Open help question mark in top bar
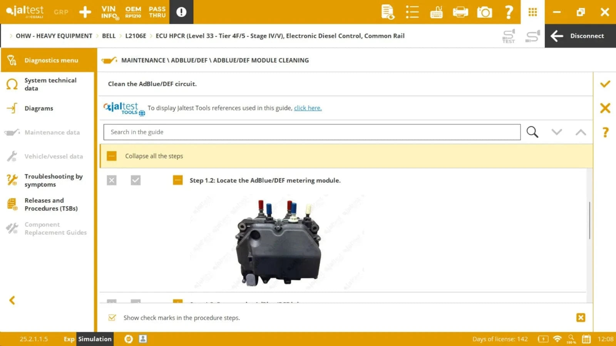 point(509,12)
